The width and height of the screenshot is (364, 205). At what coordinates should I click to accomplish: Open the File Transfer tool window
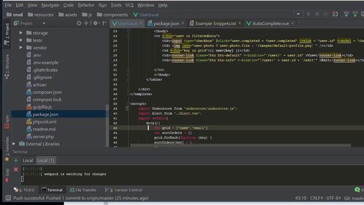tap(83, 190)
